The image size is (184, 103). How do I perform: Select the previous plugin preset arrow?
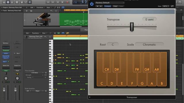click(x=97, y=6)
